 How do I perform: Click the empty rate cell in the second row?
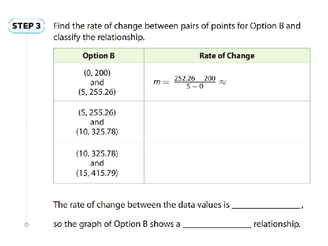[x=227, y=122]
